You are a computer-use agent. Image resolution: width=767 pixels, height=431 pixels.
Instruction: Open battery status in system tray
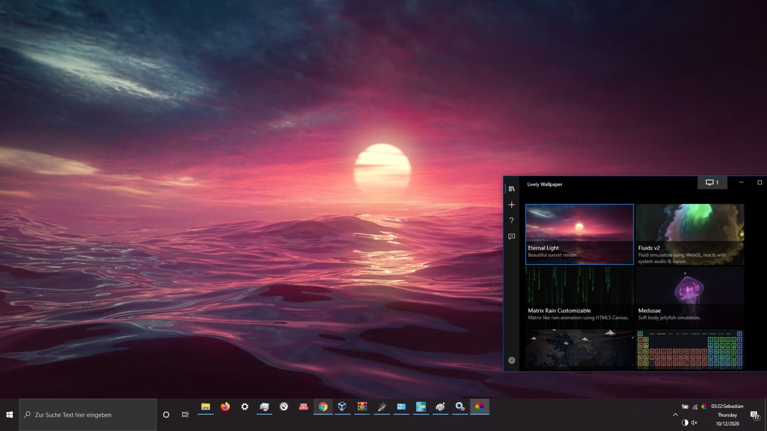click(x=685, y=407)
